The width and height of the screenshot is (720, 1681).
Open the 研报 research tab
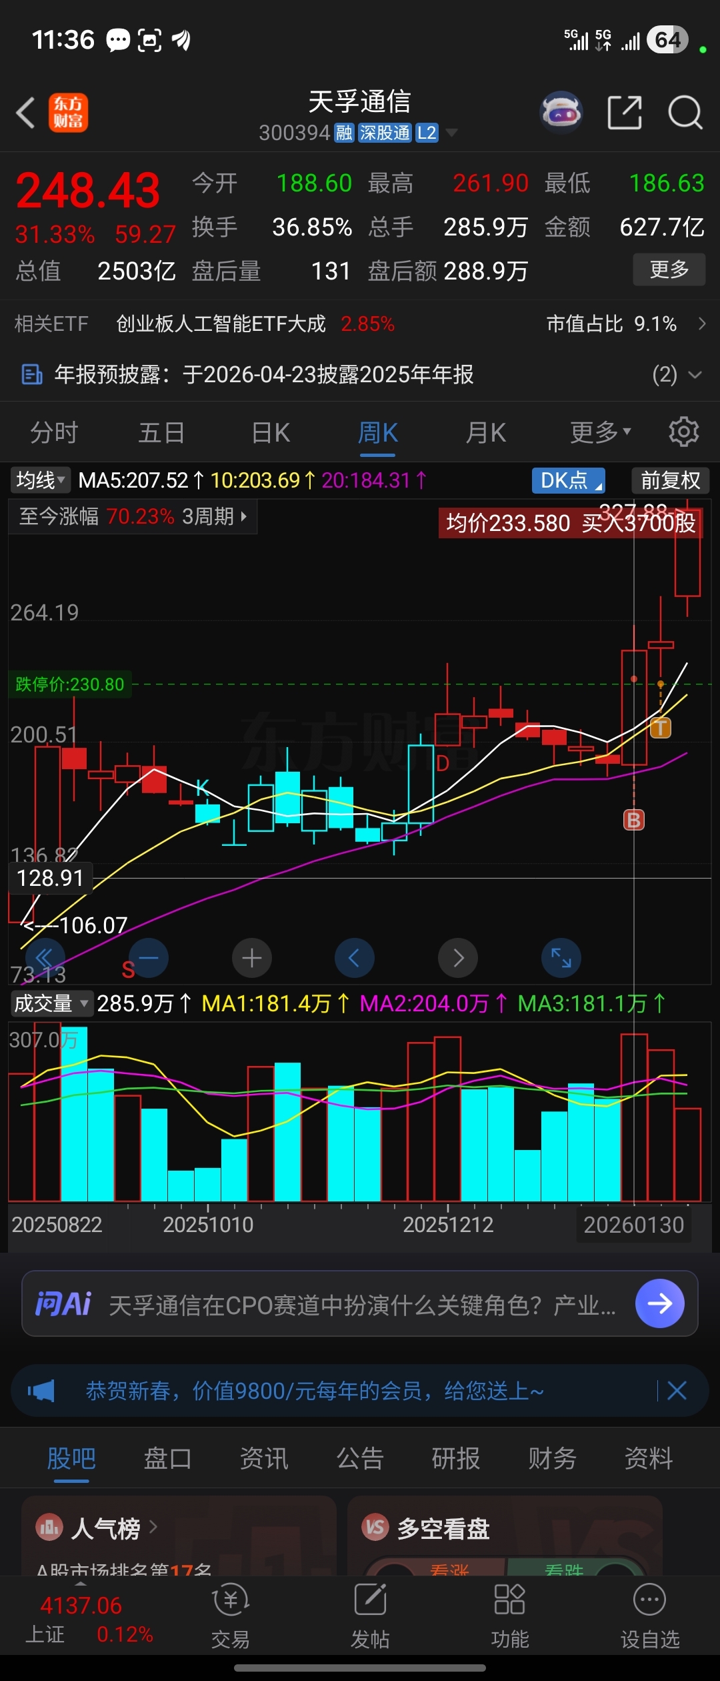pyautogui.click(x=456, y=1458)
